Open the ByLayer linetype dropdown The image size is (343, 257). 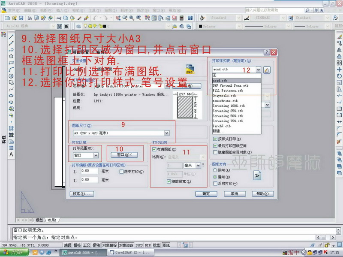click(x=289, y=26)
